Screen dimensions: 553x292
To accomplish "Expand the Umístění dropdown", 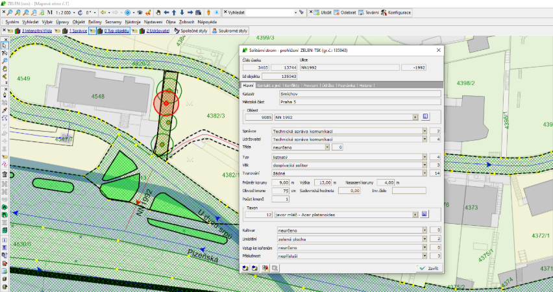I will pyautogui.click(x=424, y=239).
